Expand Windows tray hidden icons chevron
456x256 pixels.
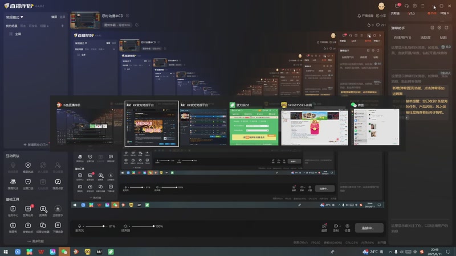point(390,251)
